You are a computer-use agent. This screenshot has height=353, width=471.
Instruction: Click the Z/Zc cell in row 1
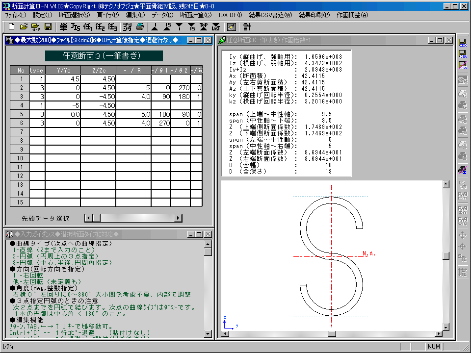point(98,79)
